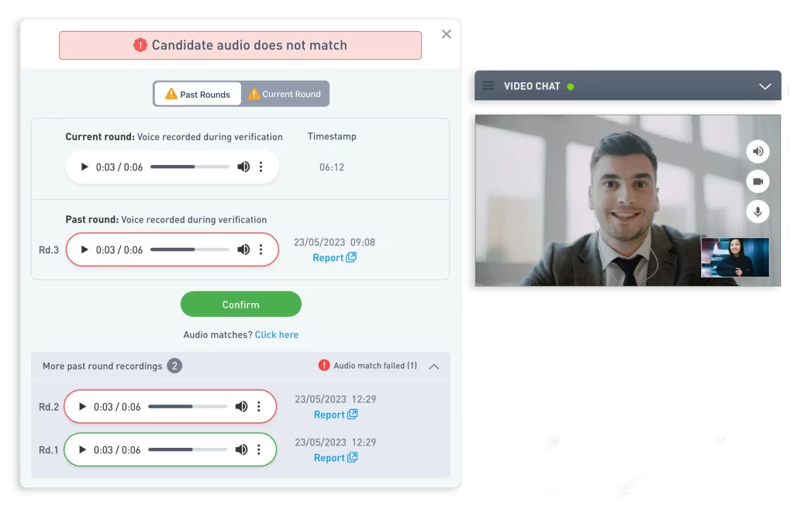This screenshot has height=506, width=794.
Task: Toggle speaker in video chat
Action: point(758,151)
